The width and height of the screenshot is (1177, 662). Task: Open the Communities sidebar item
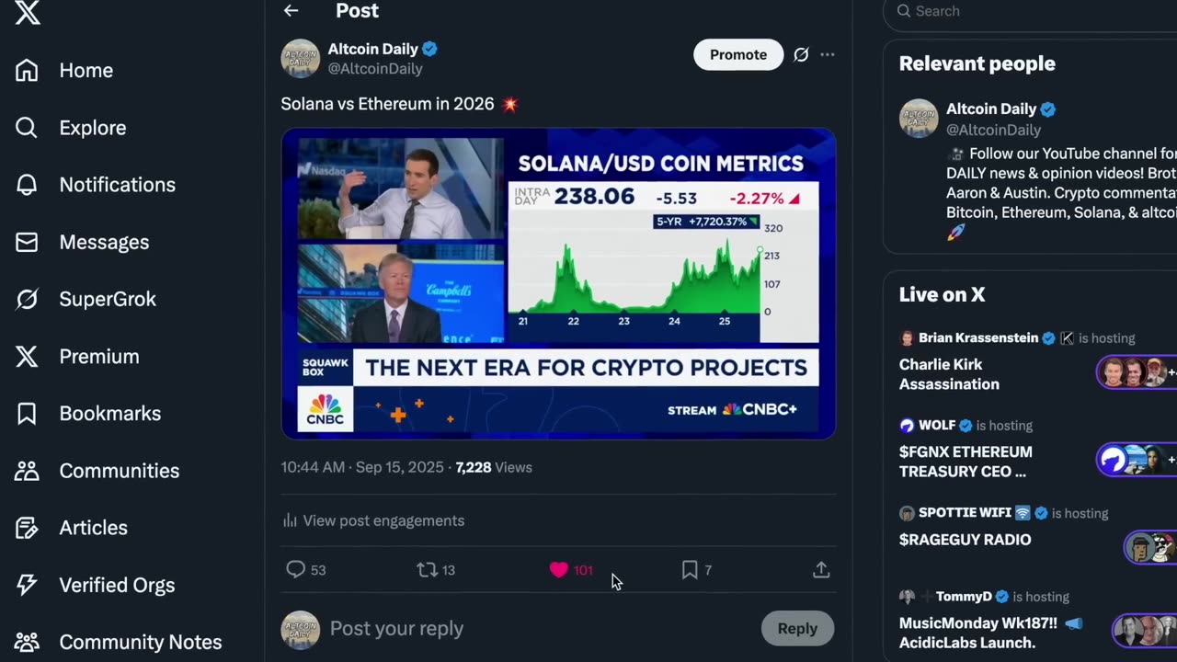[x=119, y=471]
